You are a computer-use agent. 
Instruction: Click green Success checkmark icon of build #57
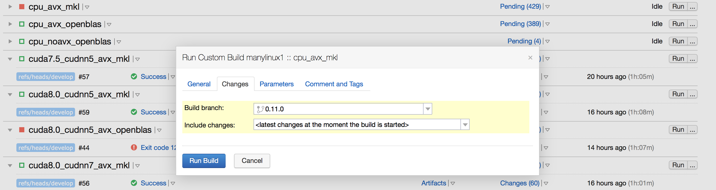(x=134, y=76)
